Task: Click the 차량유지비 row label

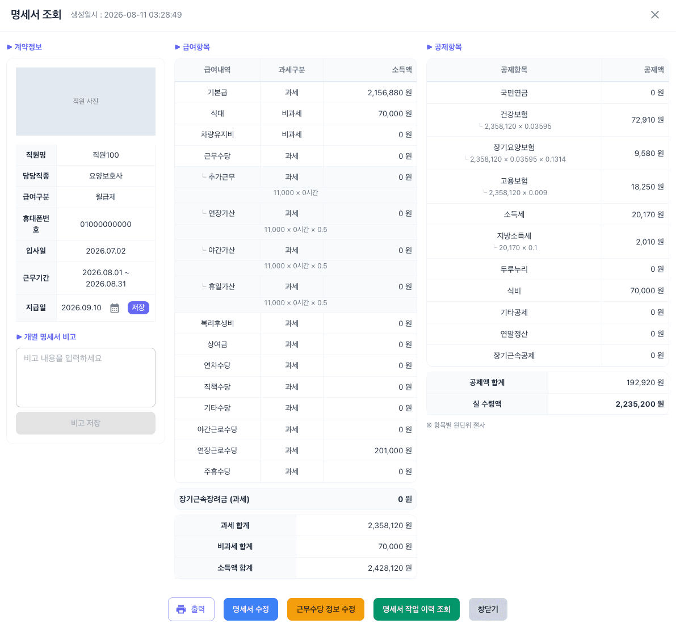Action: [x=217, y=134]
